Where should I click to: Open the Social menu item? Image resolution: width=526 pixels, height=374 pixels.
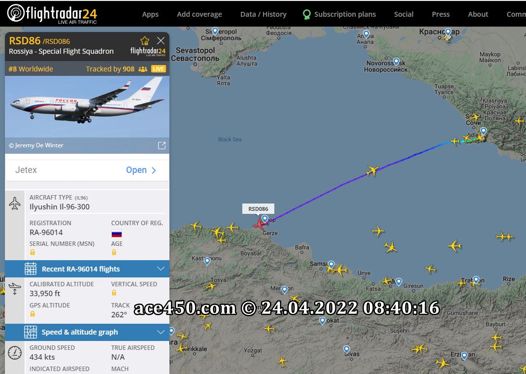(x=403, y=14)
